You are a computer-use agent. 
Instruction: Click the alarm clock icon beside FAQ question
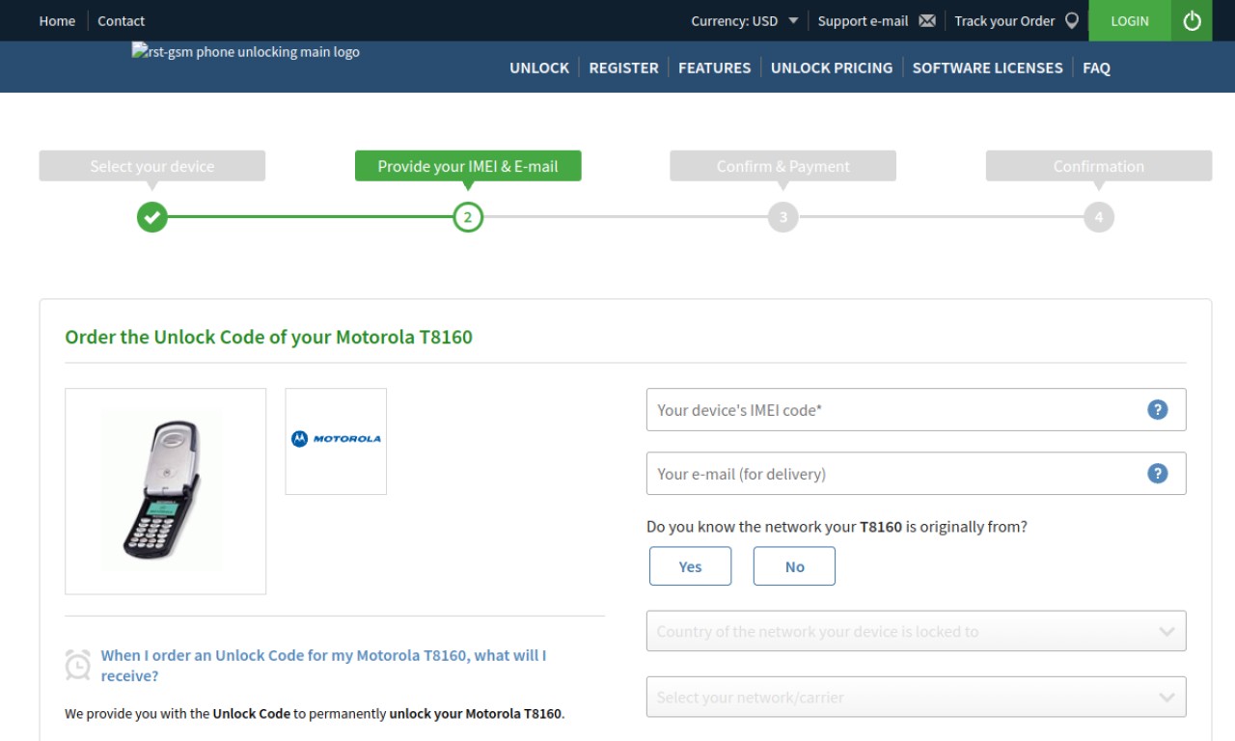pos(77,665)
